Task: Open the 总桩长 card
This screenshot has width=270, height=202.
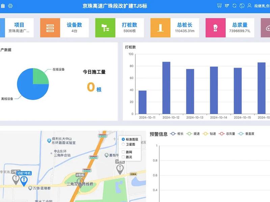Action: click(x=175, y=28)
